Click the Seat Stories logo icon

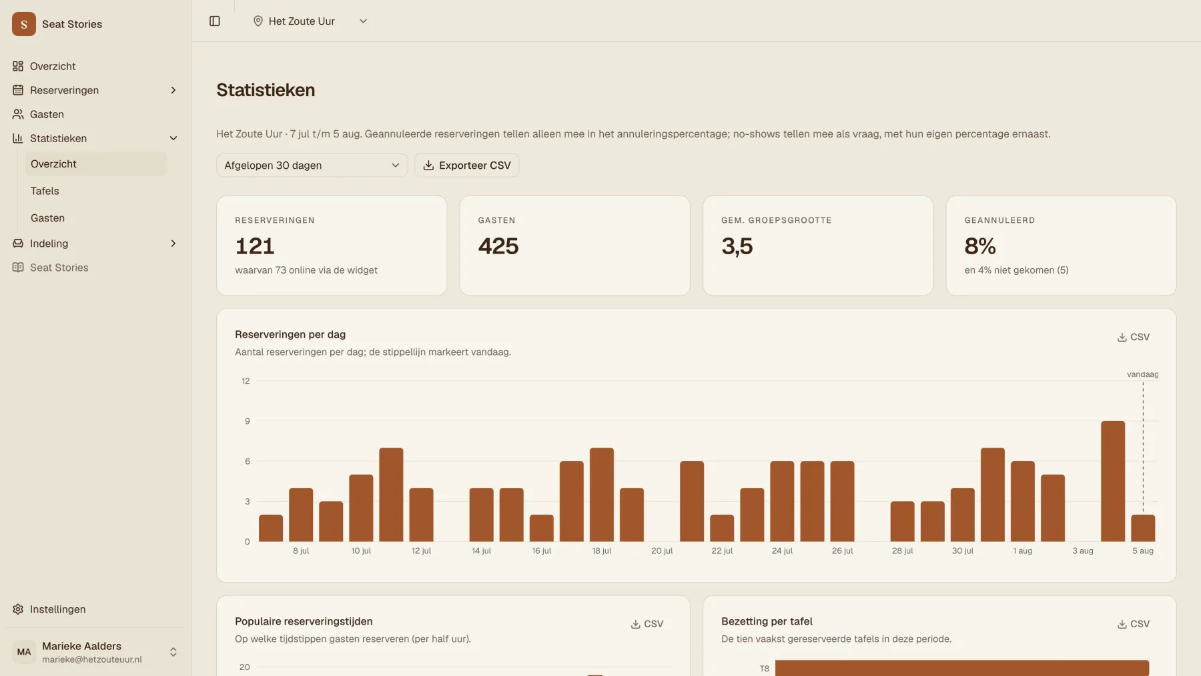pyautogui.click(x=24, y=24)
